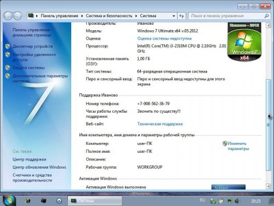Open Центр поддержки link
The height and width of the screenshot is (206, 274).
(x=30, y=159)
